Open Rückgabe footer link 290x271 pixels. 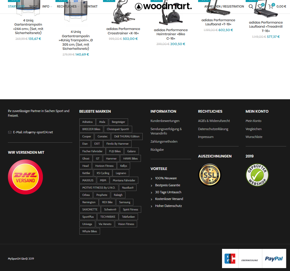[x=157, y=150]
